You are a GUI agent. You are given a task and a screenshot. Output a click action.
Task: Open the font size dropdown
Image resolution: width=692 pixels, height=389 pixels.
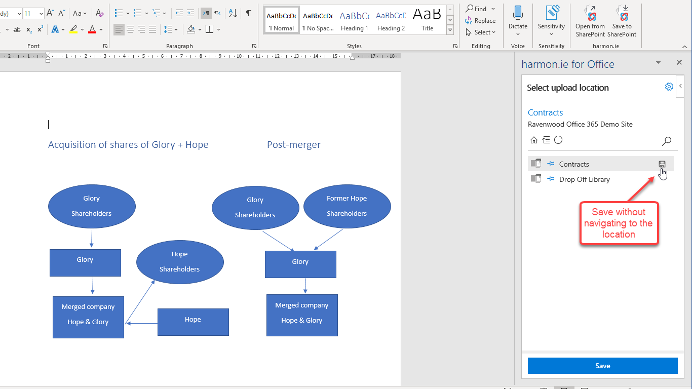click(41, 14)
